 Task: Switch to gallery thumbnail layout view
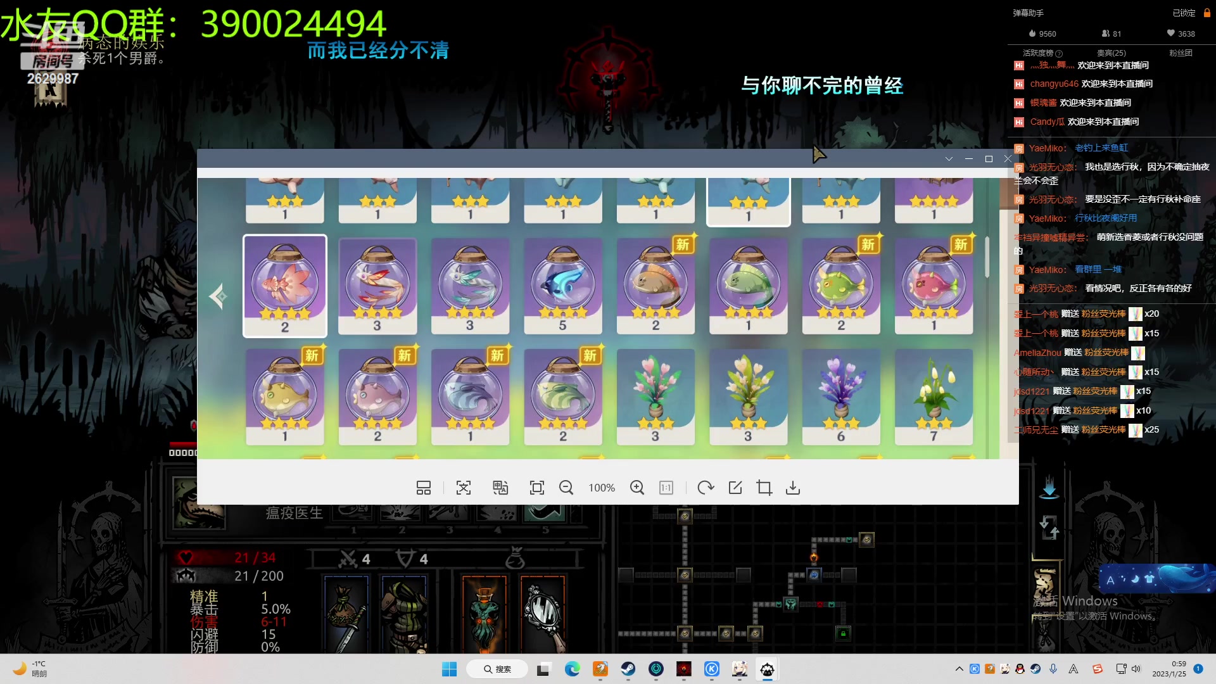(x=424, y=488)
